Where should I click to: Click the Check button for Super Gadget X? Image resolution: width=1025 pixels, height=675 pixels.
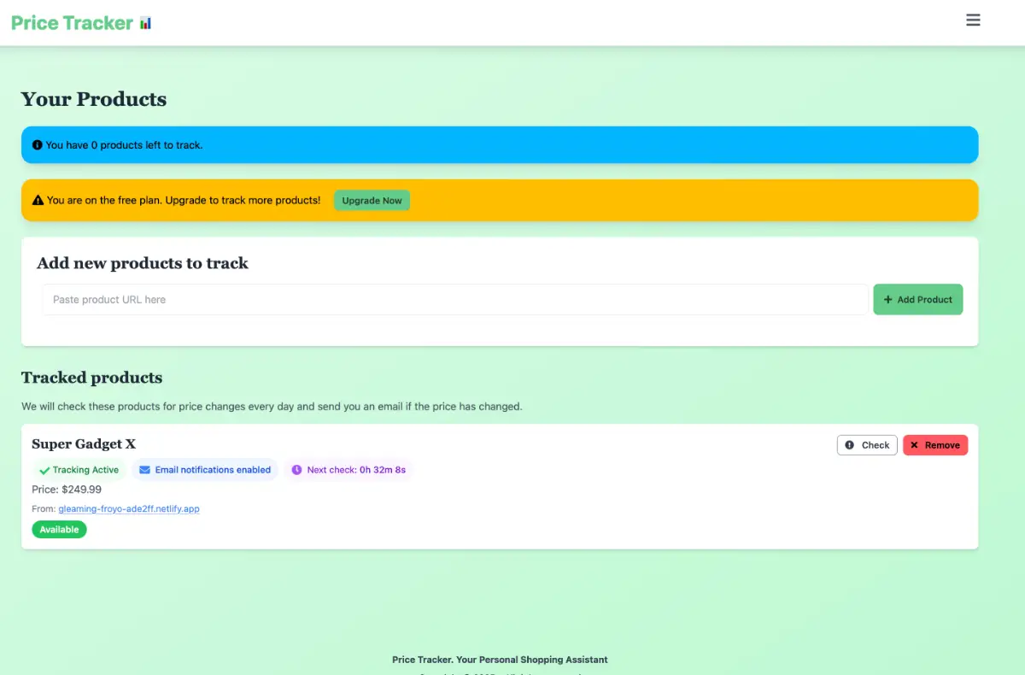tap(867, 444)
